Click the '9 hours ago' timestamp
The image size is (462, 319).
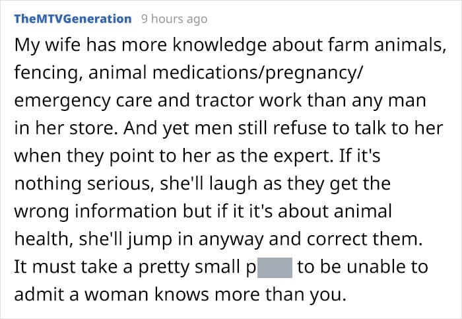click(174, 19)
